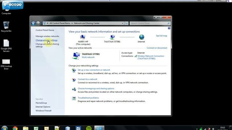Screen dimensions: 232x130
Task: Click the HARRY-HP computer icon
Action: click(x=83, y=37)
